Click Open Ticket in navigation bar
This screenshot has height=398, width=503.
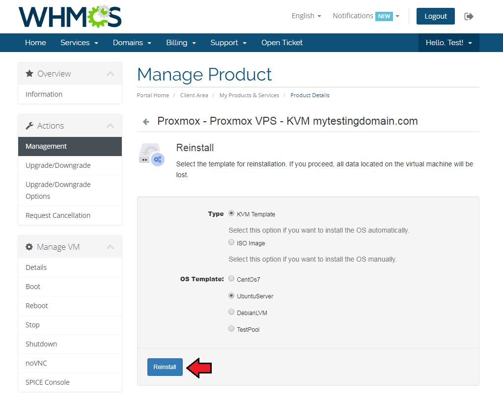tap(281, 43)
